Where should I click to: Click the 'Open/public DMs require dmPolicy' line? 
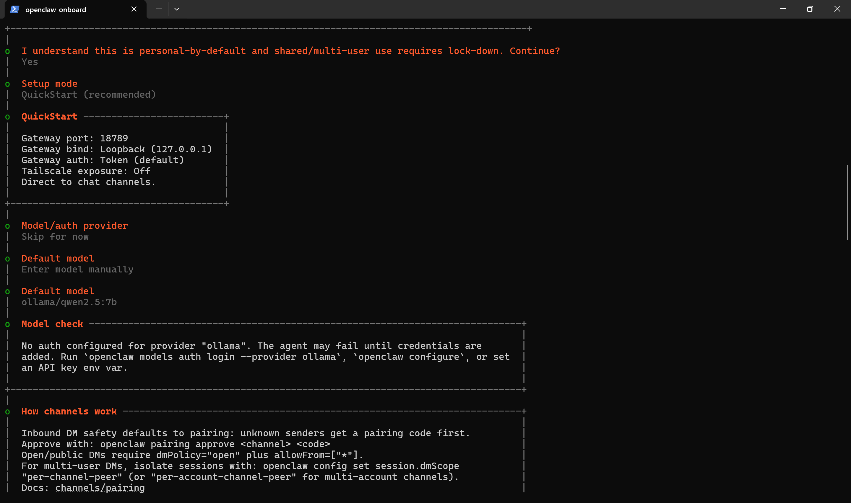coord(192,455)
